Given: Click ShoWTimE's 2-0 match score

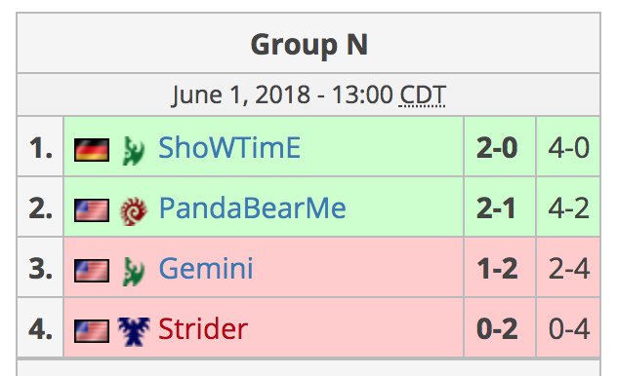Looking at the screenshot, I should pyautogui.click(x=497, y=148).
